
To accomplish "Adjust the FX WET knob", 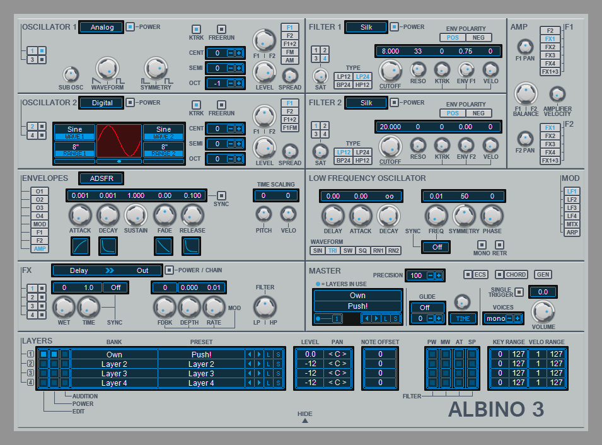I will (64, 308).
